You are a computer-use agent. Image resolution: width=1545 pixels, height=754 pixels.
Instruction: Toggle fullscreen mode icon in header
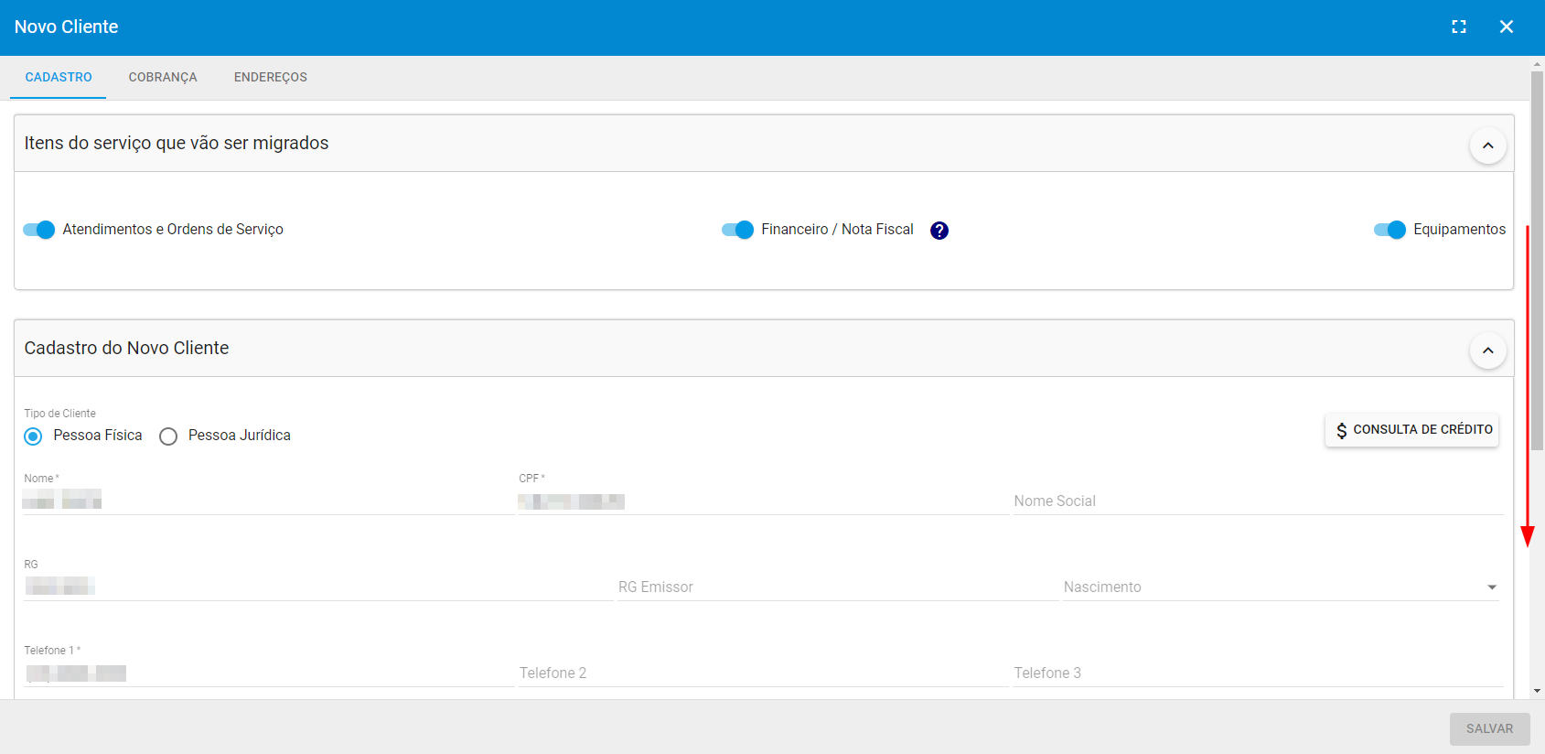pos(1459,27)
